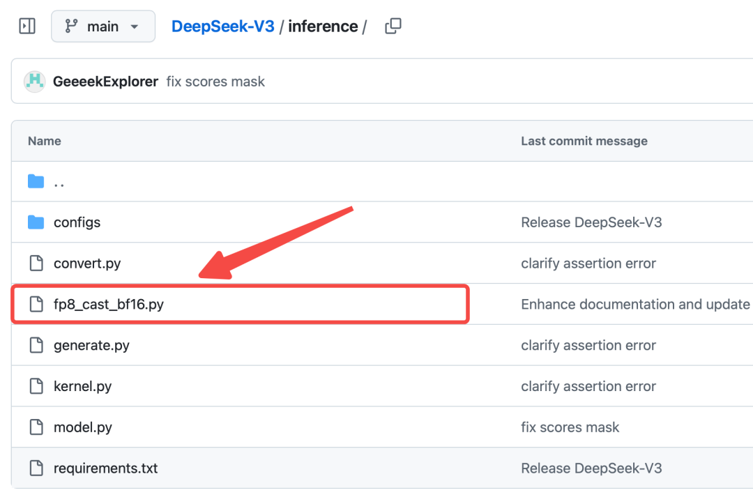The width and height of the screenshot is (753, 504).
Task: Open 'clarify assertion error' commit for generate.py
Action: (588, 345)
